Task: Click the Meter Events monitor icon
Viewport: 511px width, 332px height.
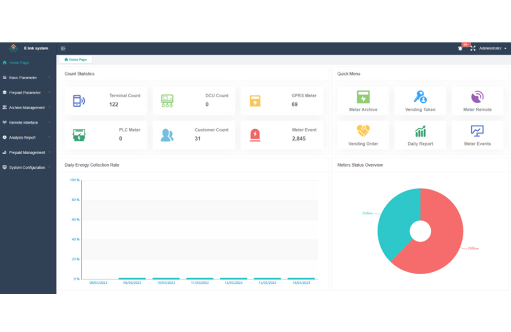Action: [x=477, y=131]
